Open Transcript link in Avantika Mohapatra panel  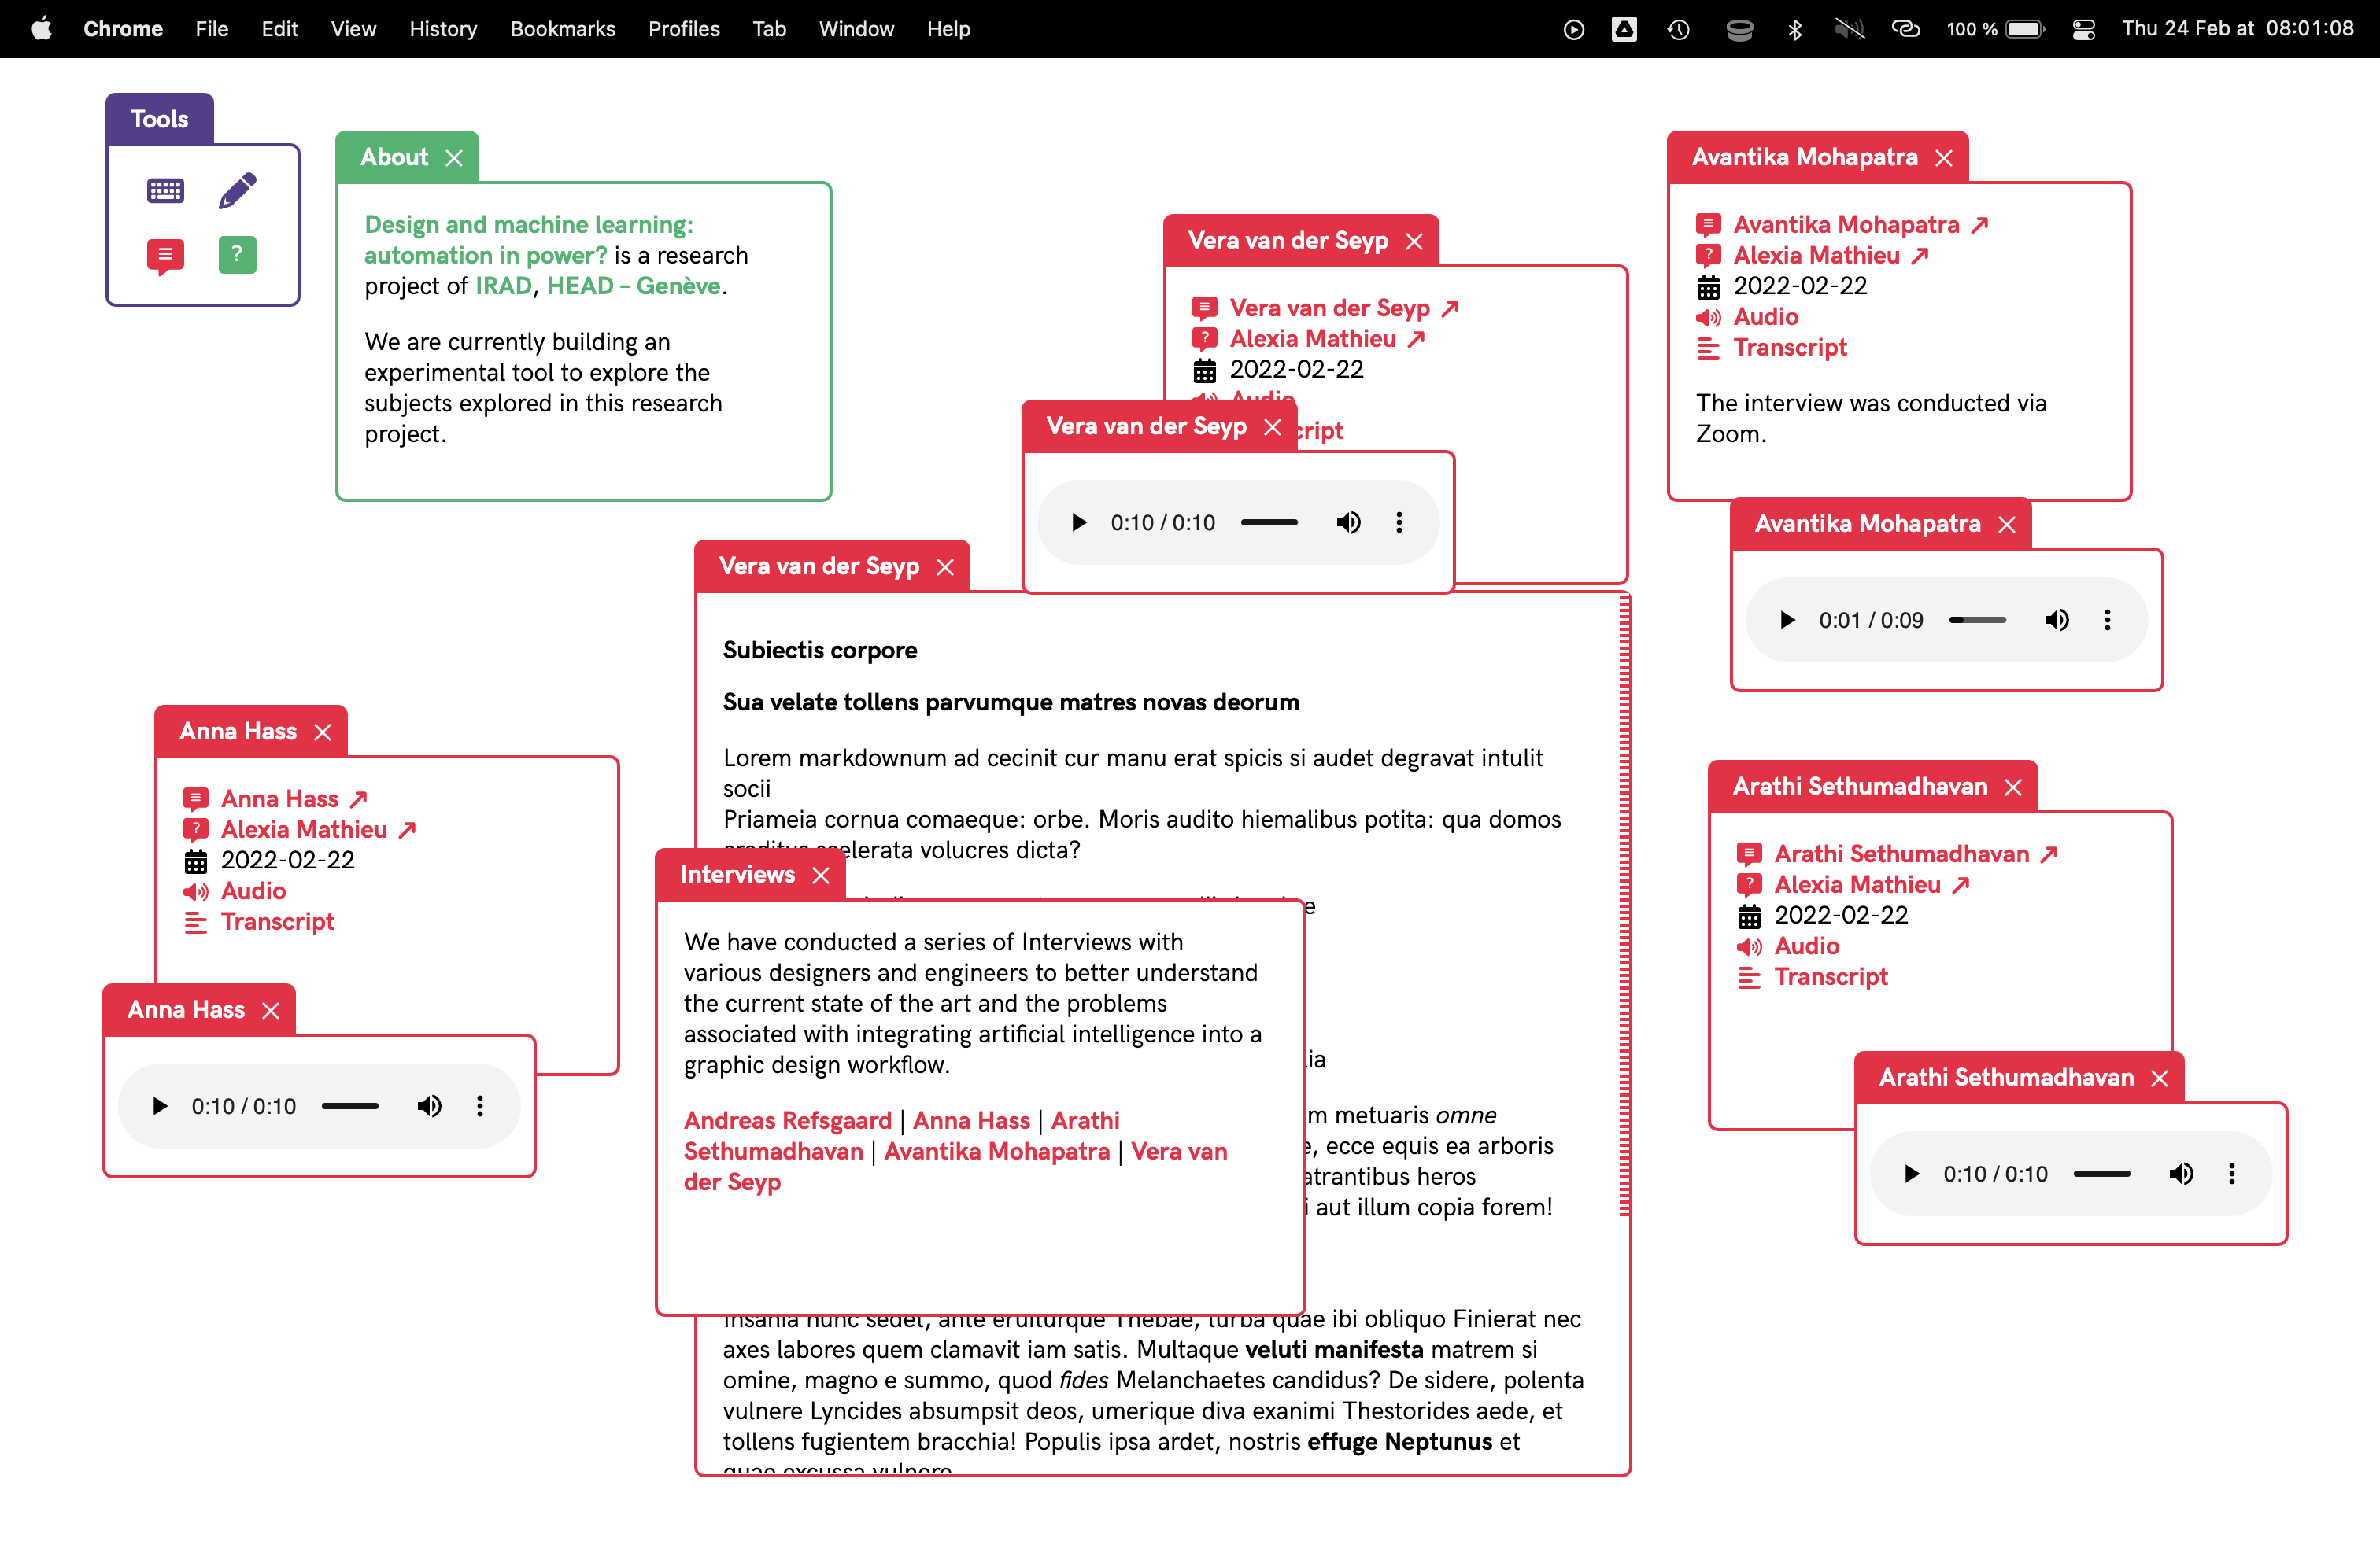1790,348
